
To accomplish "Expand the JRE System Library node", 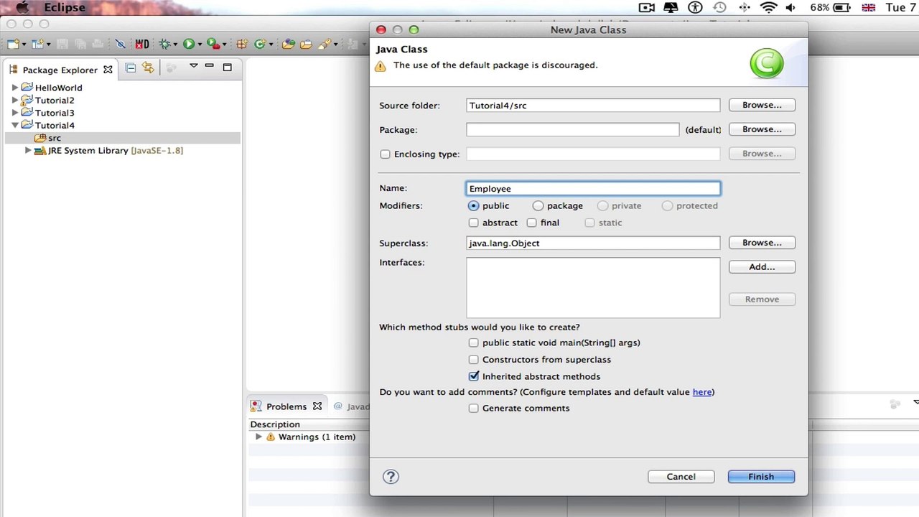I will pos(28,151).
